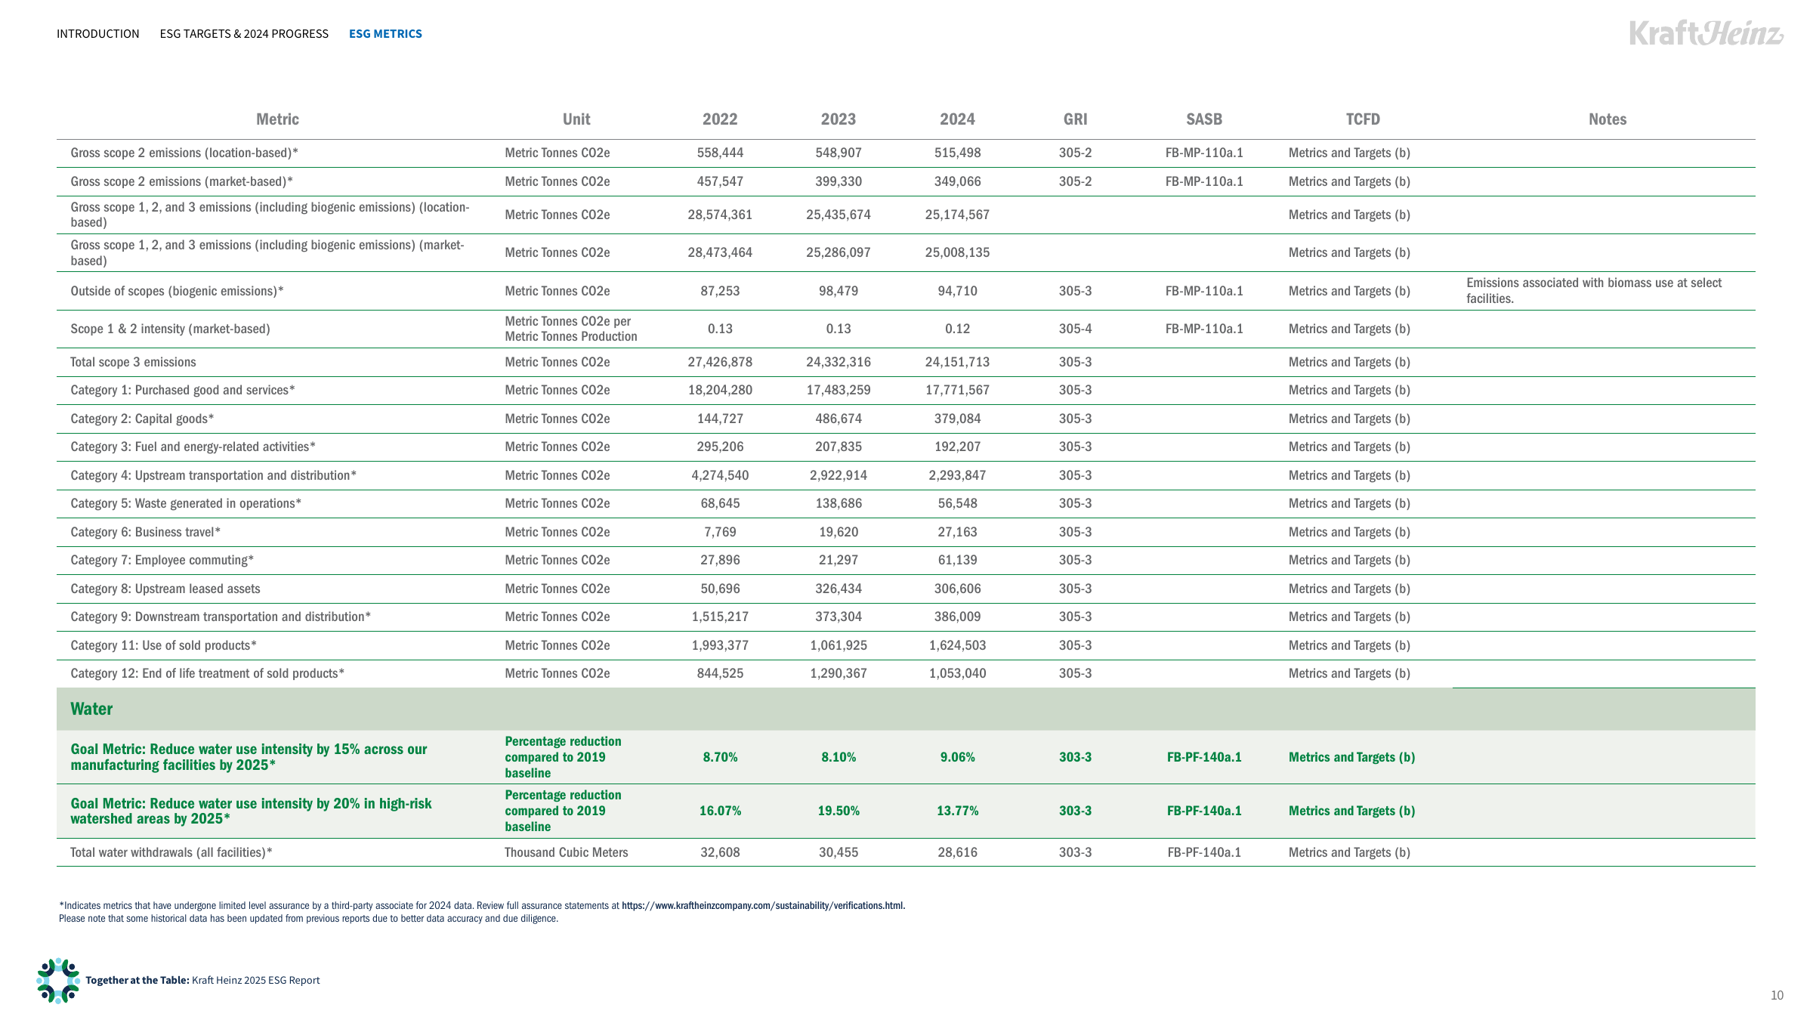Click the 2023 column header
The height and width of the screenshot is (1020, 1813).
[839, 119]
